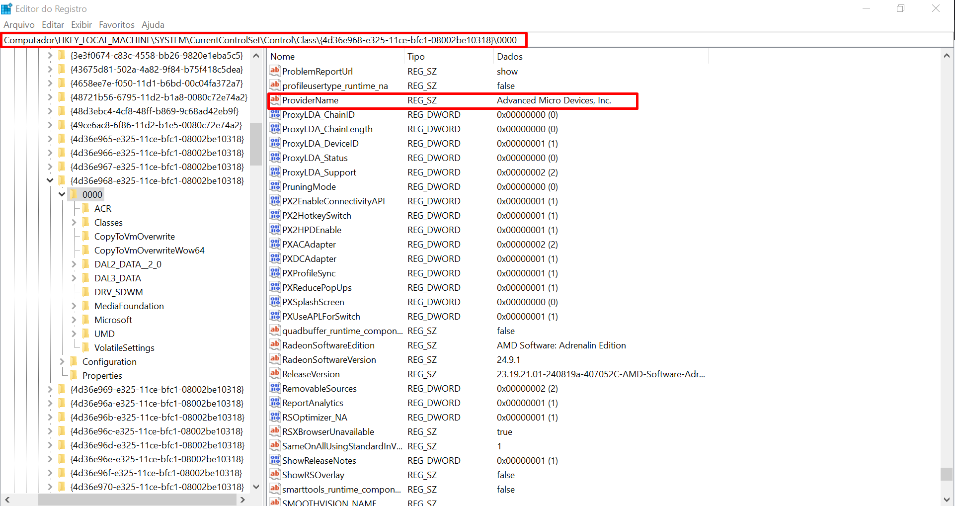The image size is (955, 506).
Task: Click the values pane scroll down arrow
Action: tap(947, 500)
